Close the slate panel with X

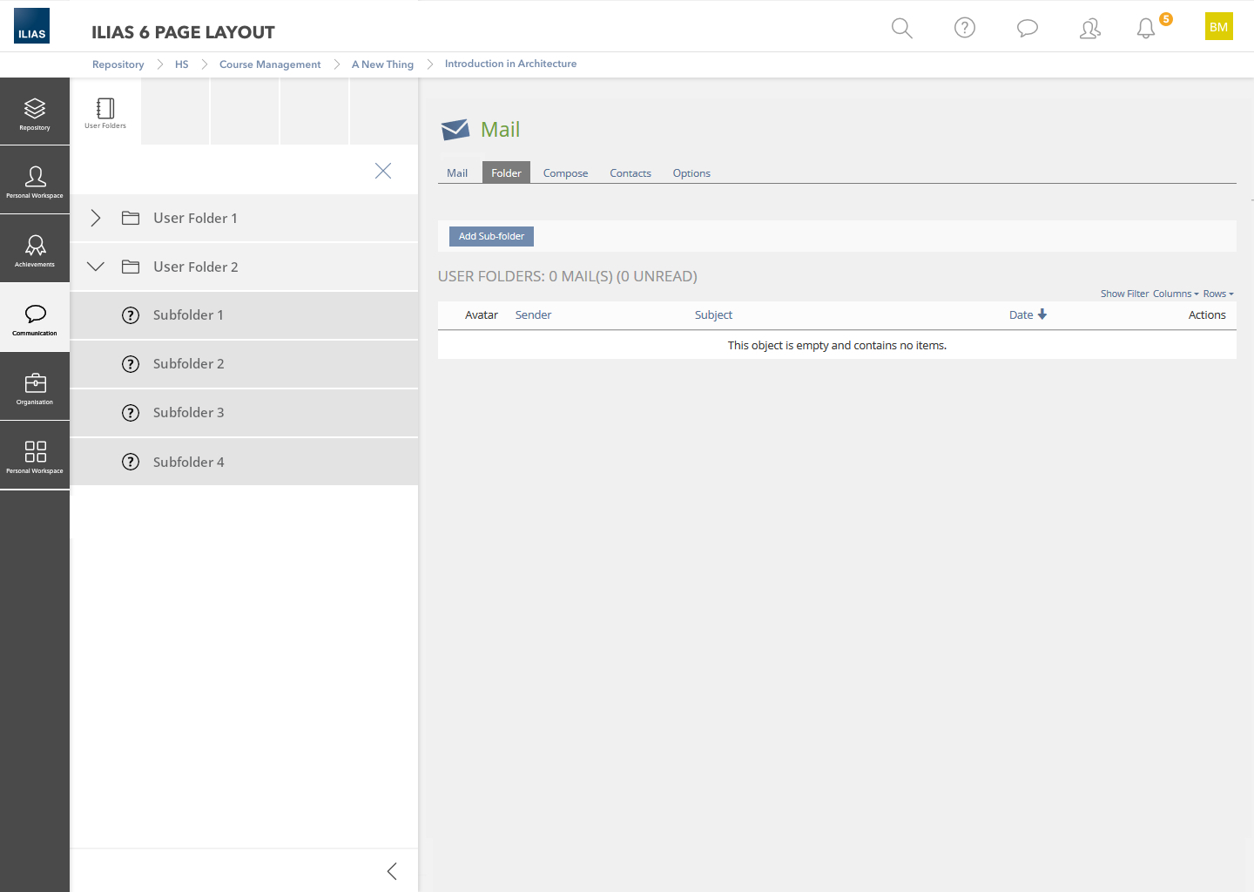click(383, 171)
